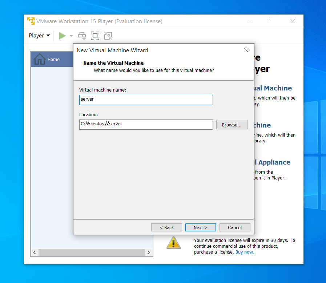Click the 'Virtual machine name:' label

(x=103, y=90)
